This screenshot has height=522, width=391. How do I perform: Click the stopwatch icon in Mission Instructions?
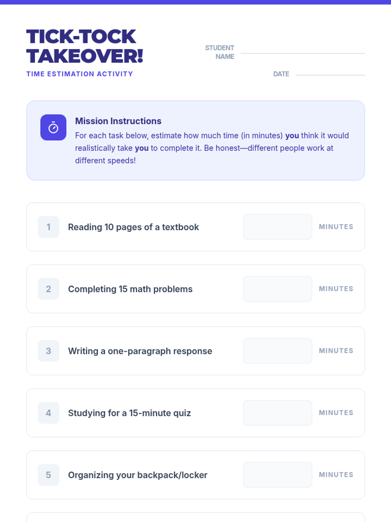pyautogui.click(x=53, y=128)
